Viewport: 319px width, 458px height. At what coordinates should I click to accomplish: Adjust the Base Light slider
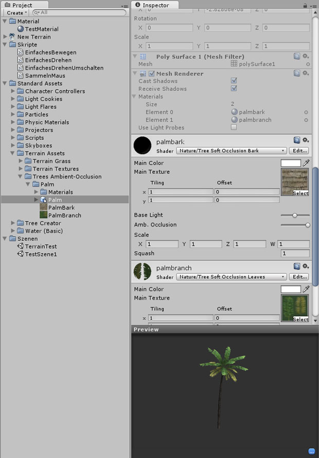click(x=295, y=215)
